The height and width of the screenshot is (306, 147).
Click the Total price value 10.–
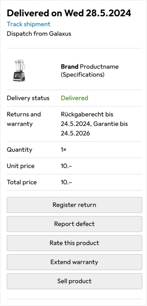point(66,182)
